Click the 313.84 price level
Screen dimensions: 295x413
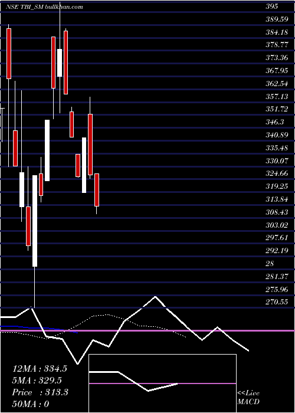pyautogui.click(x=277, y=199)
